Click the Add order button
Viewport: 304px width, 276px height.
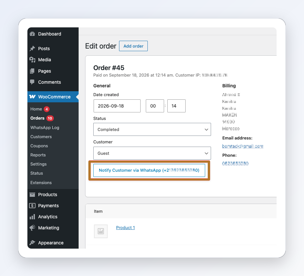click(133, 46)
